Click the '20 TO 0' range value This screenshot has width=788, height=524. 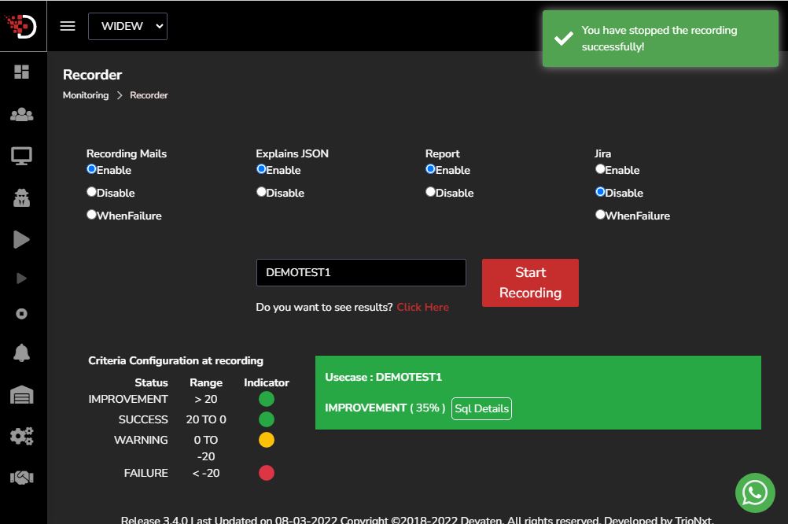206,419
